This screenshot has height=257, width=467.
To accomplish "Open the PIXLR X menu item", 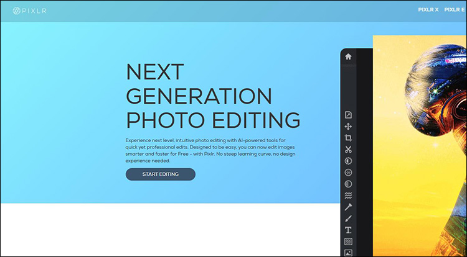I will [x=428, y=11].
